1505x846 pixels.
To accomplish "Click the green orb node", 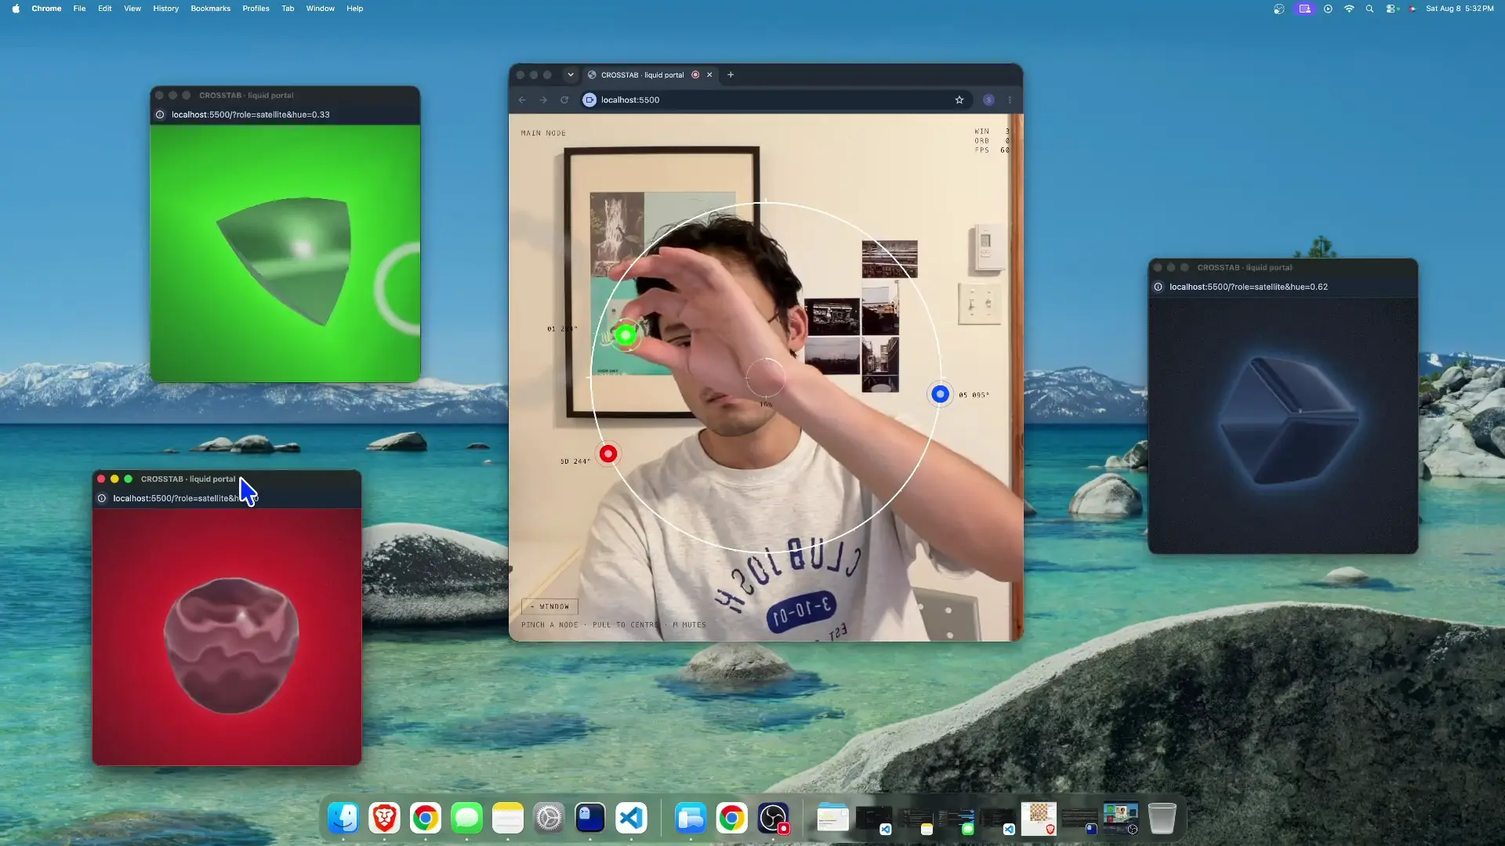I will pyautogui.click(x=626, y=335).
